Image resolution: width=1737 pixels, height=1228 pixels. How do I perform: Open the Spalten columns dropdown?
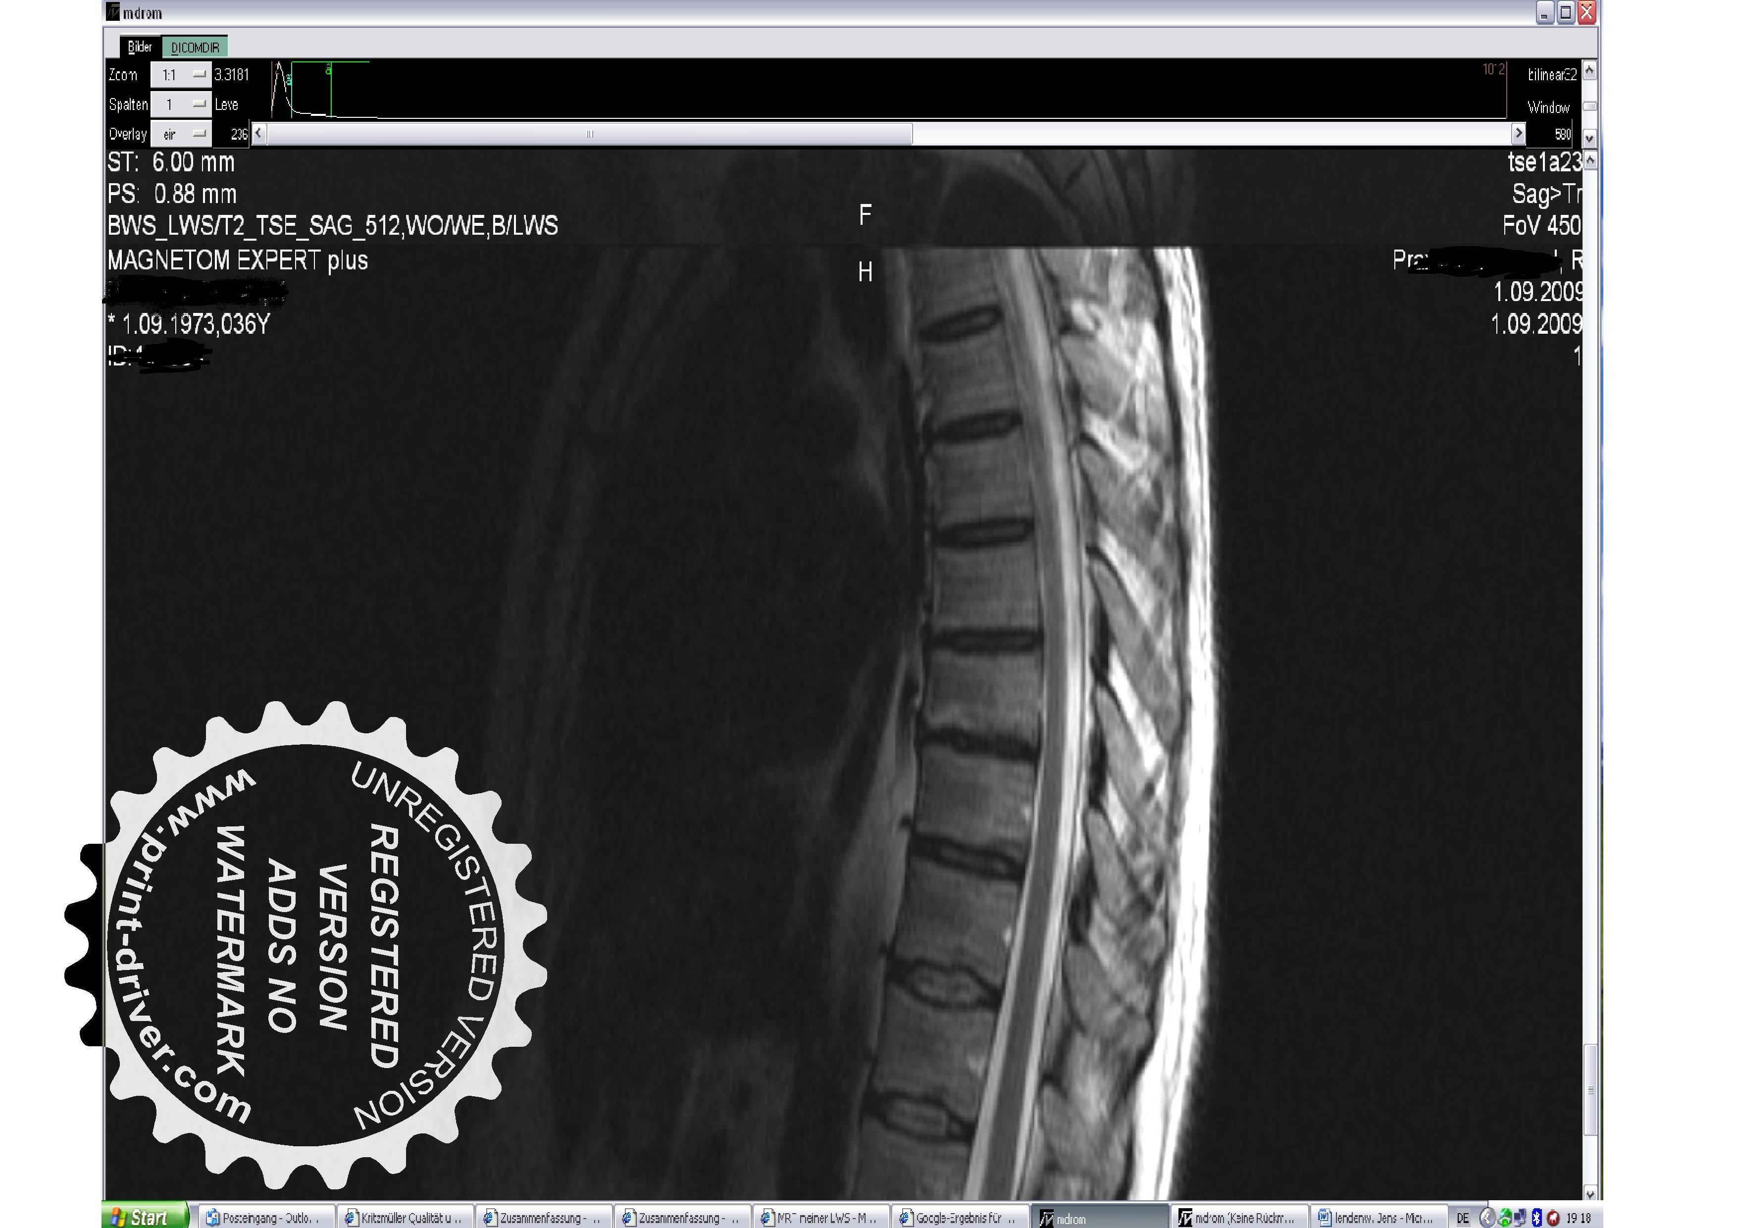(181, 103)
